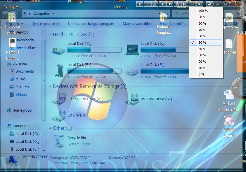Collapse the Hard Disk Drives group
Image resolution: width=246 pixels, height=172 pixels.
pos(50,35)
